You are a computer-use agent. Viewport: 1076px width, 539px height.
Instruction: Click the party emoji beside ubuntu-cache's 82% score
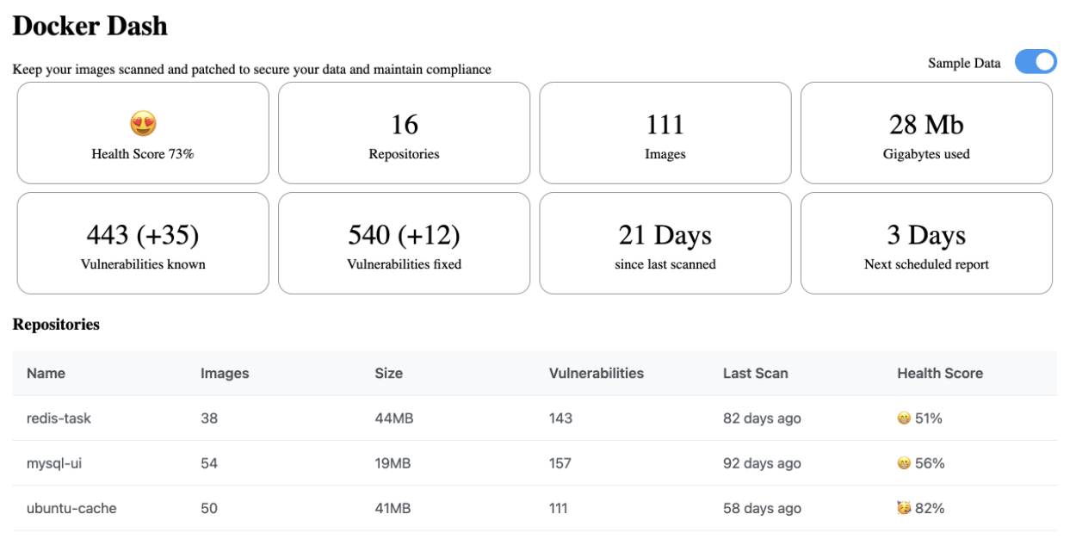click(x=904, y=508)
